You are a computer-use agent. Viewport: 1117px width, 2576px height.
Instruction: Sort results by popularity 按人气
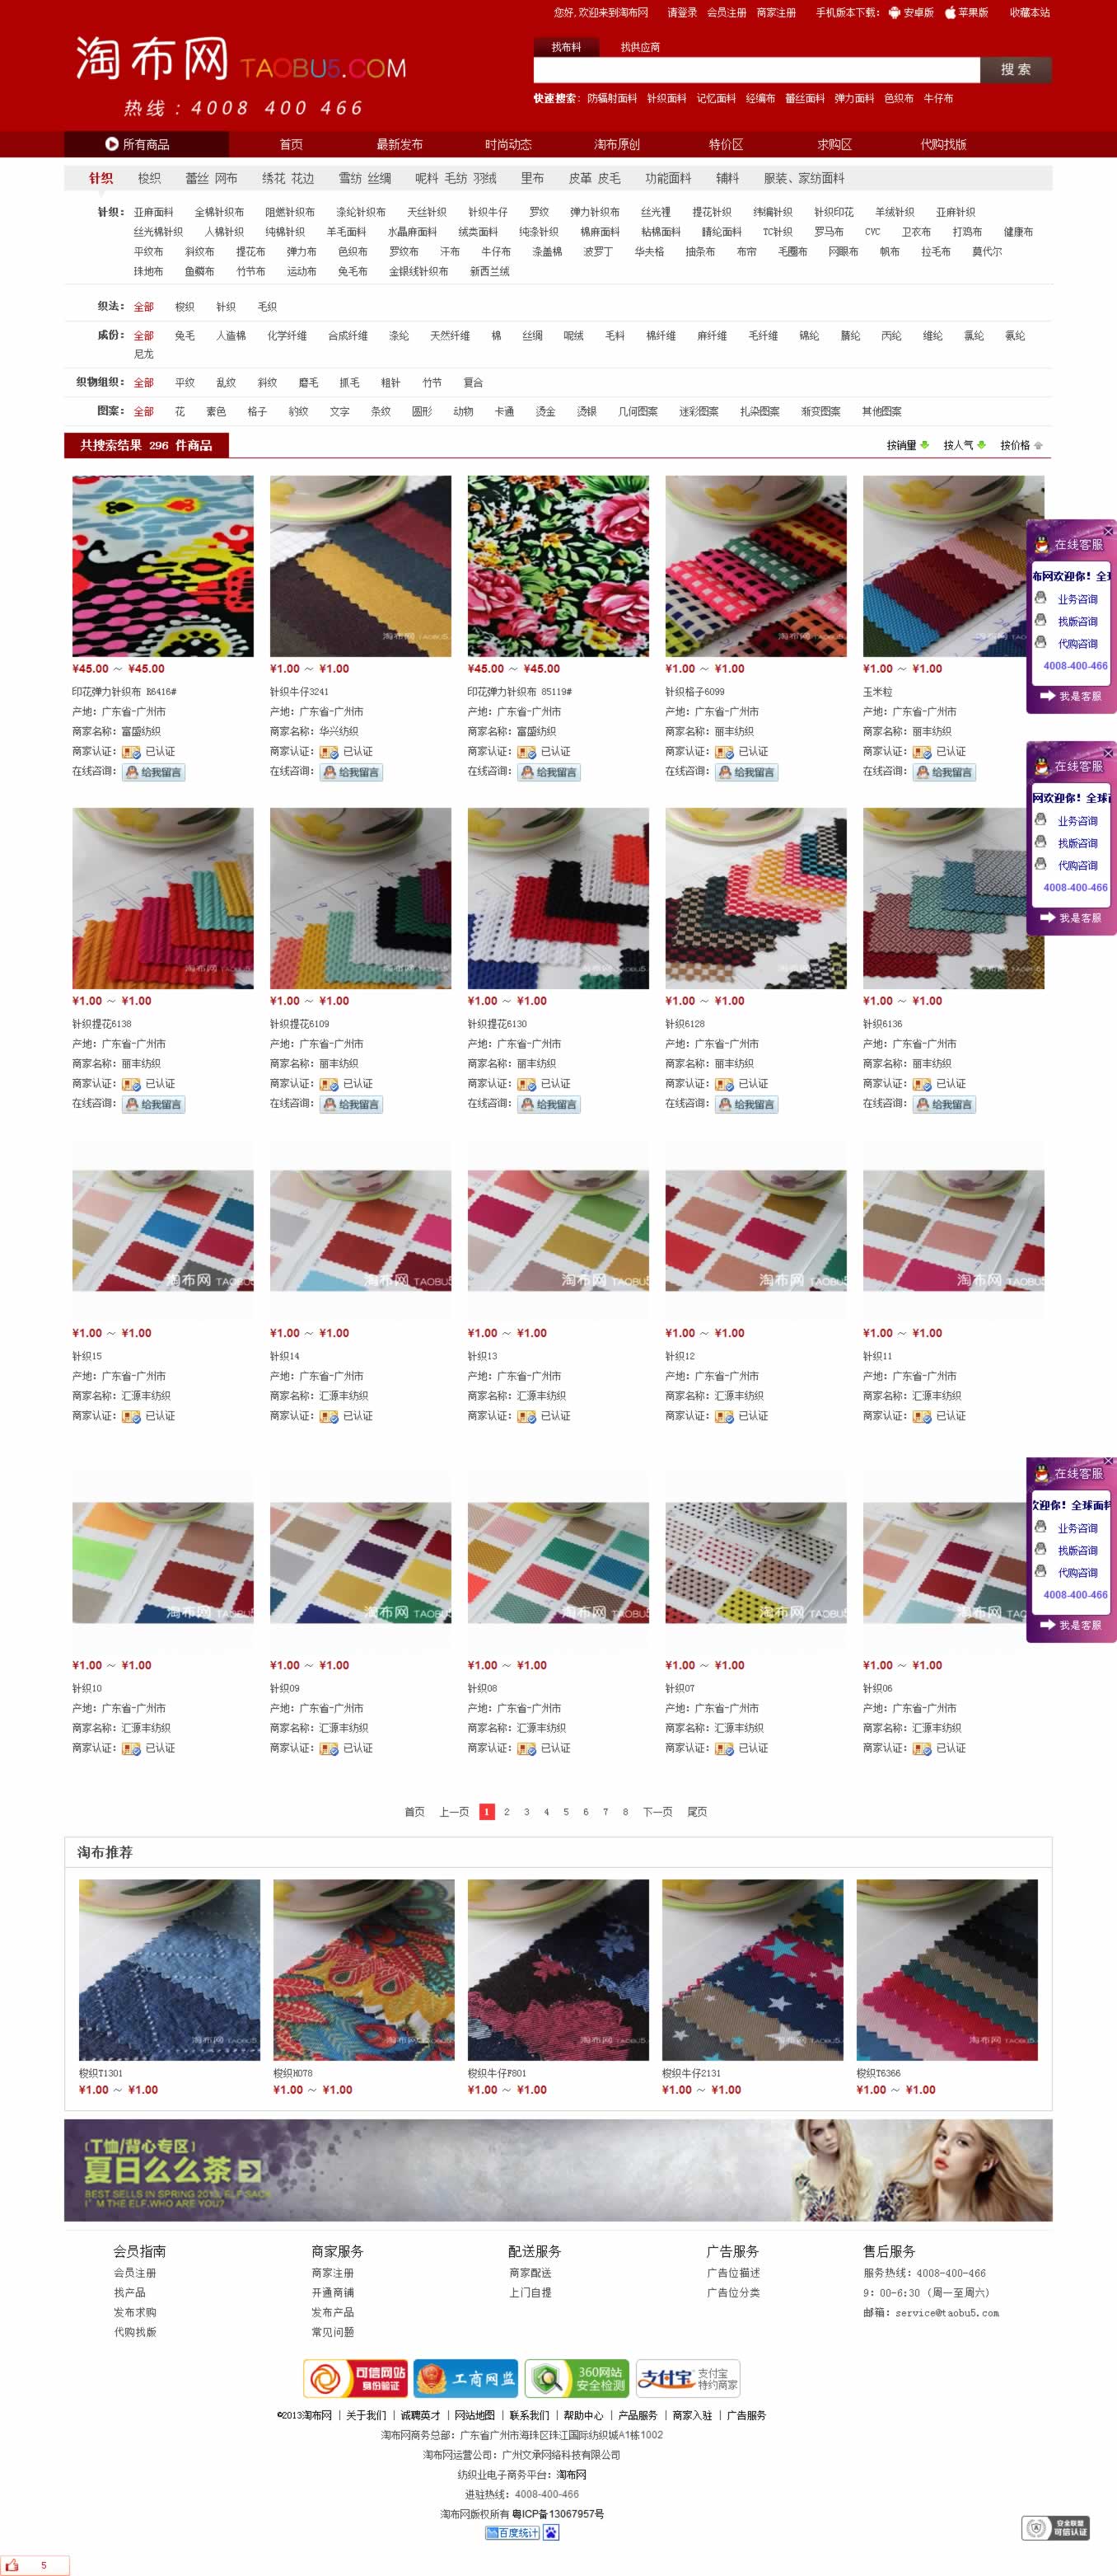(964, 446)
